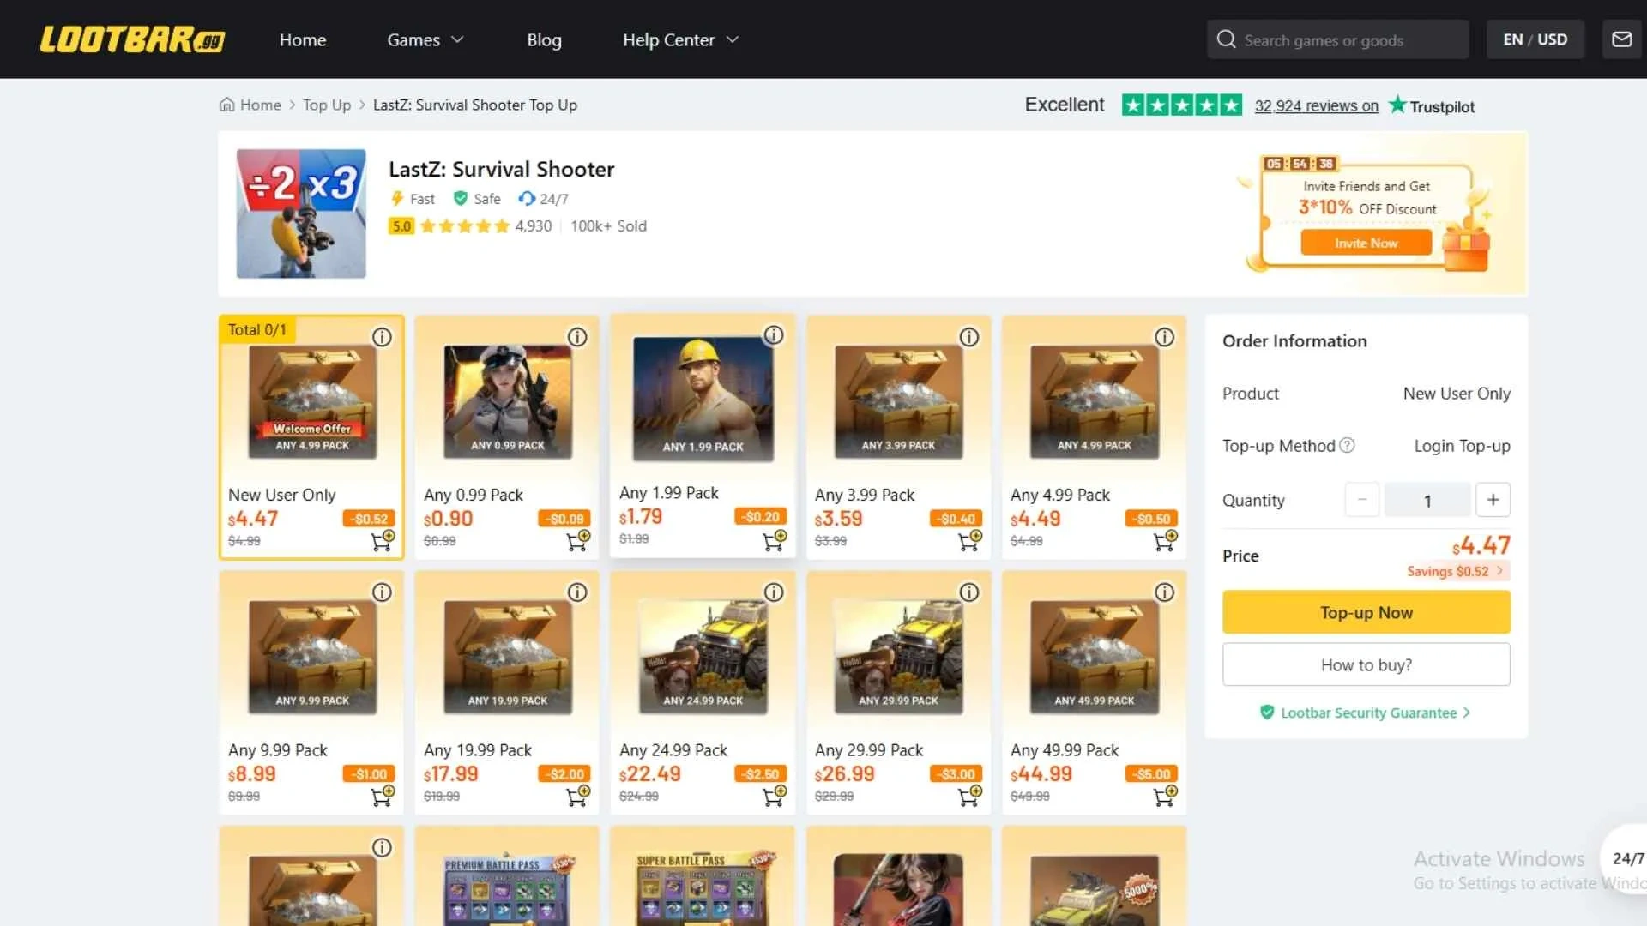Open EN / USD language currency selector

point(1535,39)
